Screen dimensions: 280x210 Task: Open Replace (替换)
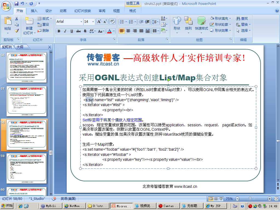(x=243, y=24)
